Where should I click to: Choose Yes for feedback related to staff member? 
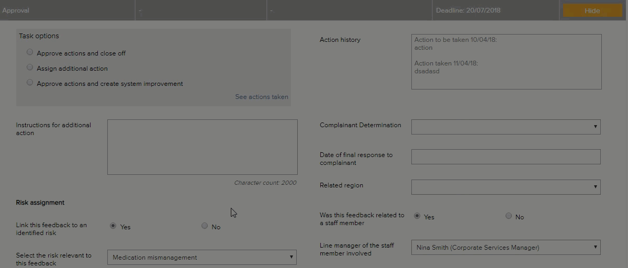coord(417,216)
